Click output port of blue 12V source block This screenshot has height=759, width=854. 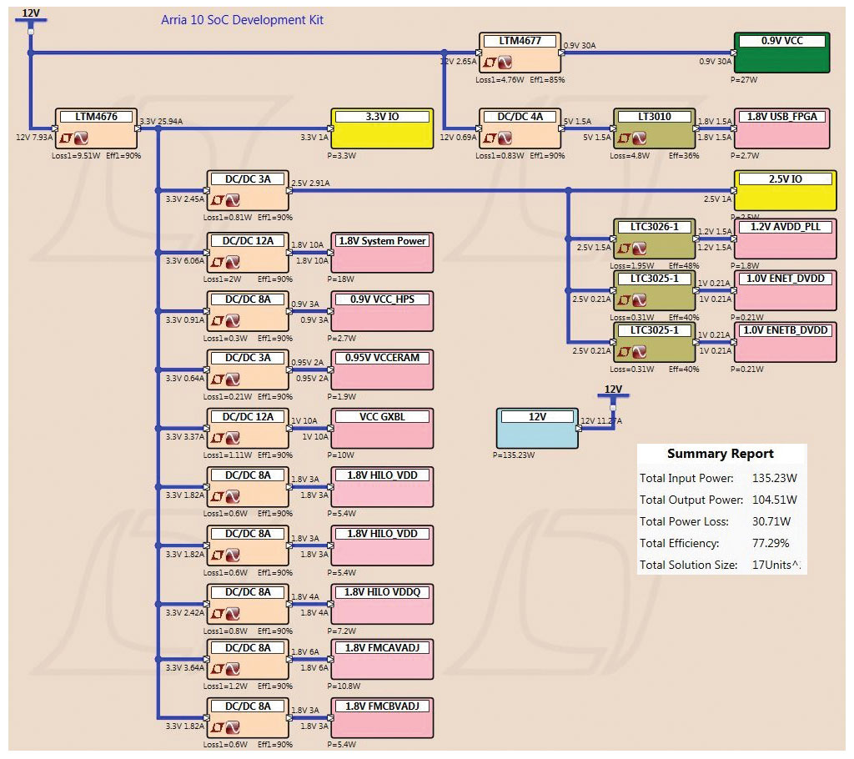pyautogui.click(x=579, y=429)
